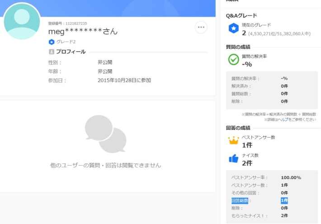Click the large 1件 best answer count

pyautogui.click(x=247, y=145)
